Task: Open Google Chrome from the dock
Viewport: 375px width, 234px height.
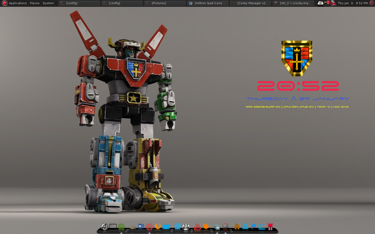Action: click(x=149, y=226)
